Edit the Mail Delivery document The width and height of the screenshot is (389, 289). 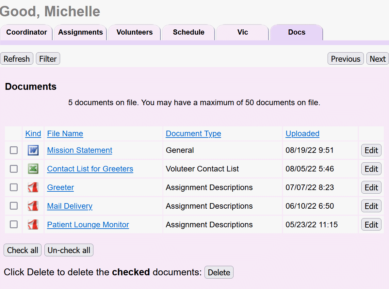371,206
